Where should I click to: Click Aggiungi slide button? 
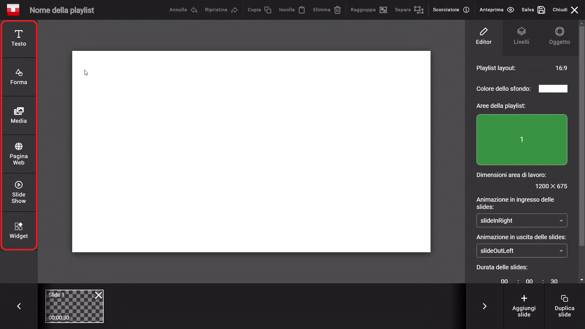524,306
